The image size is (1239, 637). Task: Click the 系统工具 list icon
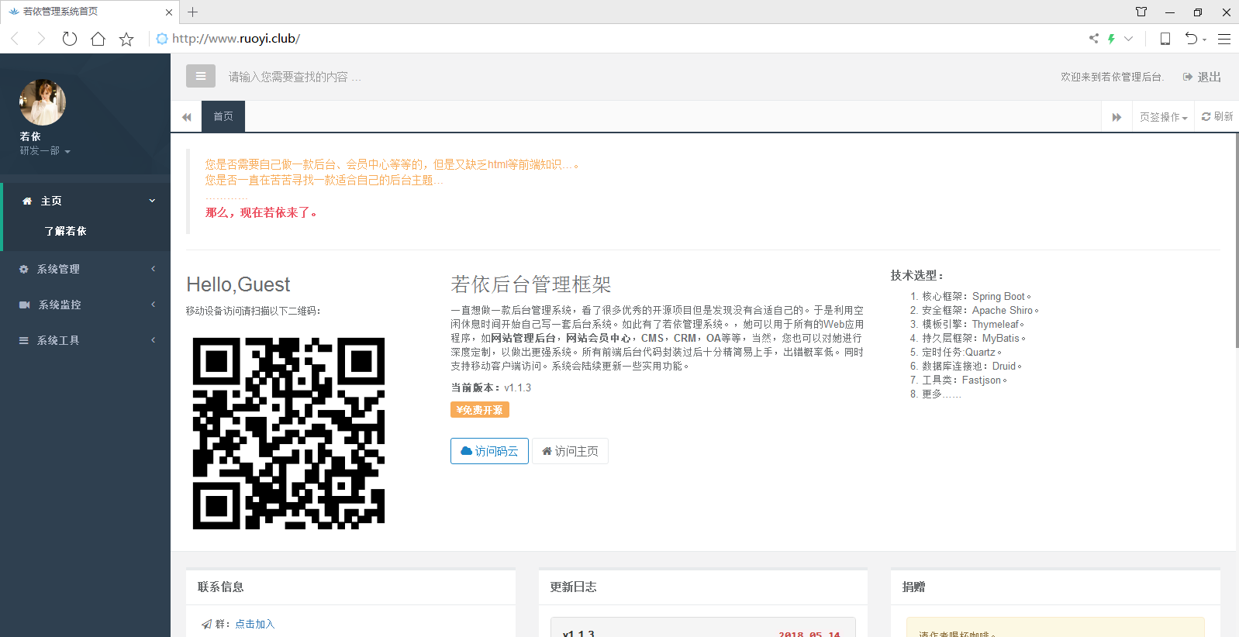[24, 340]
